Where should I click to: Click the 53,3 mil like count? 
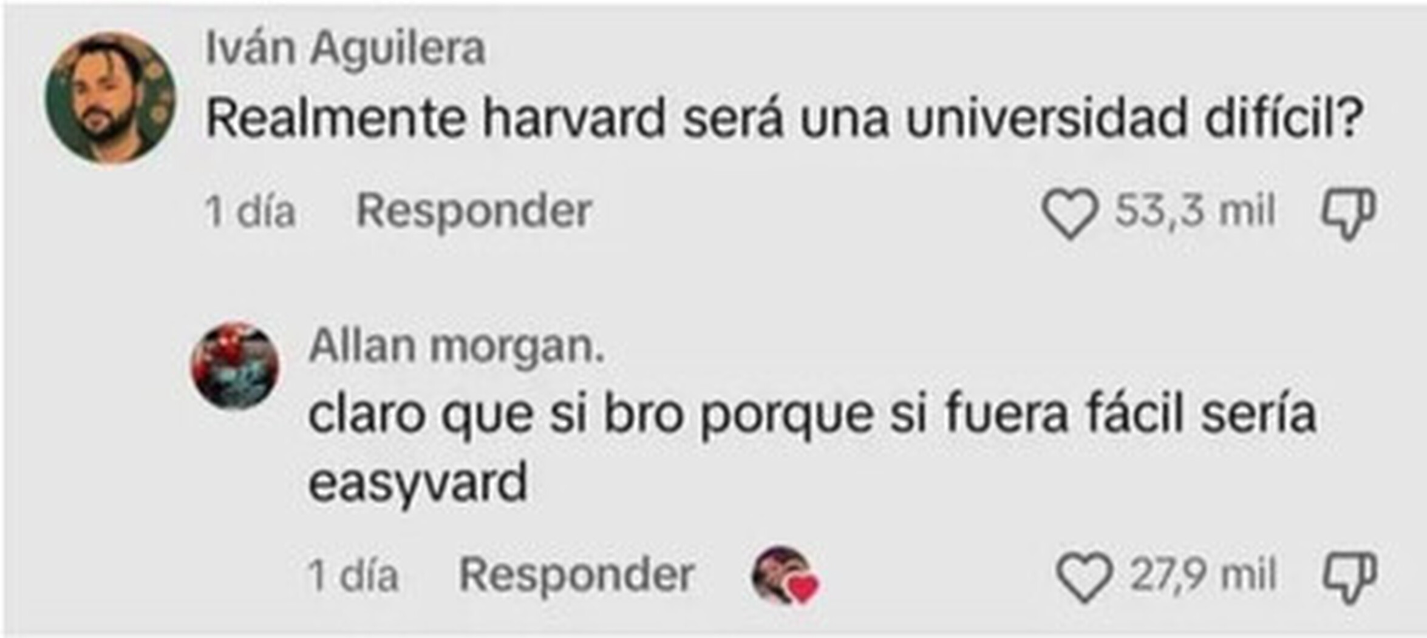pyautogui.click(x=1194, y=211)
